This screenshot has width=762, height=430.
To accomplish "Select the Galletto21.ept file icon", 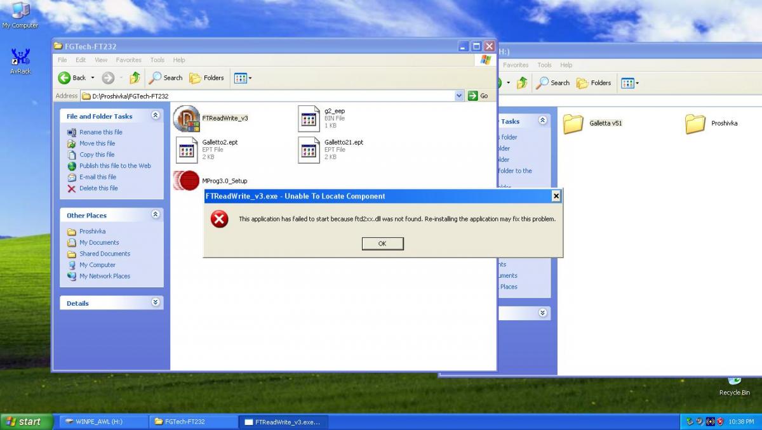I will [x=309, y=150].
